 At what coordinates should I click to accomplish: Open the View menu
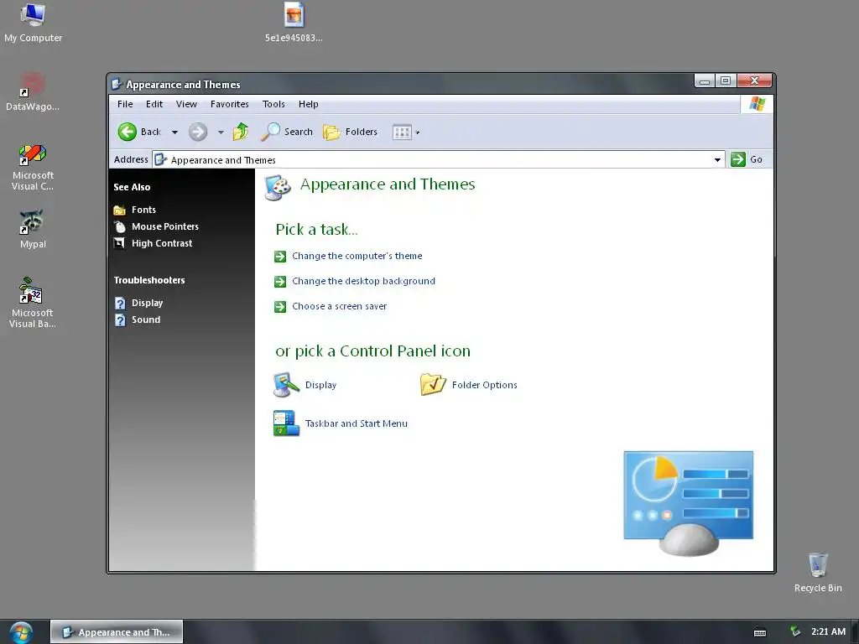pyautogui.click(x=186, y=104)
